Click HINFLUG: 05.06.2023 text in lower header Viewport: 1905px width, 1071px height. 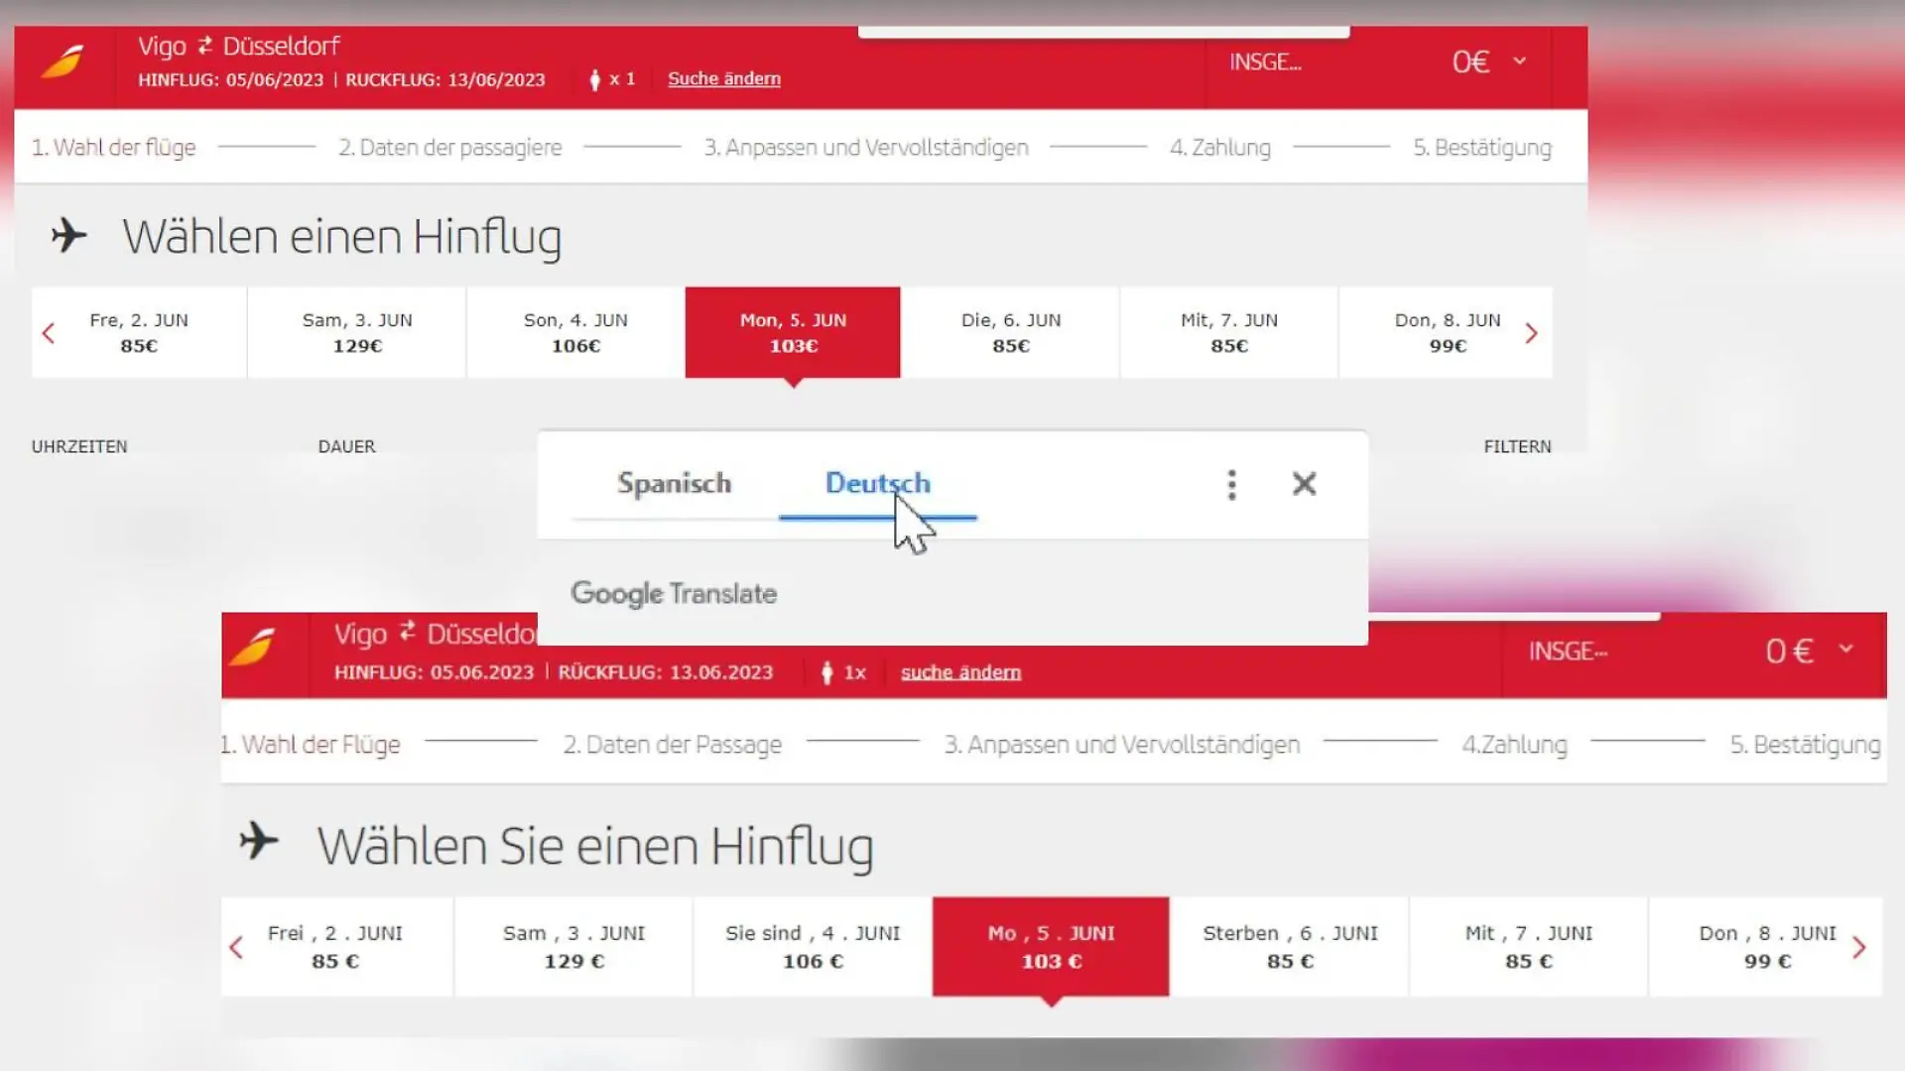point(434,672)
